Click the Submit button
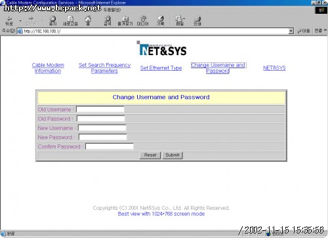This screenshot has width=328, height=238. pos(173,155)
